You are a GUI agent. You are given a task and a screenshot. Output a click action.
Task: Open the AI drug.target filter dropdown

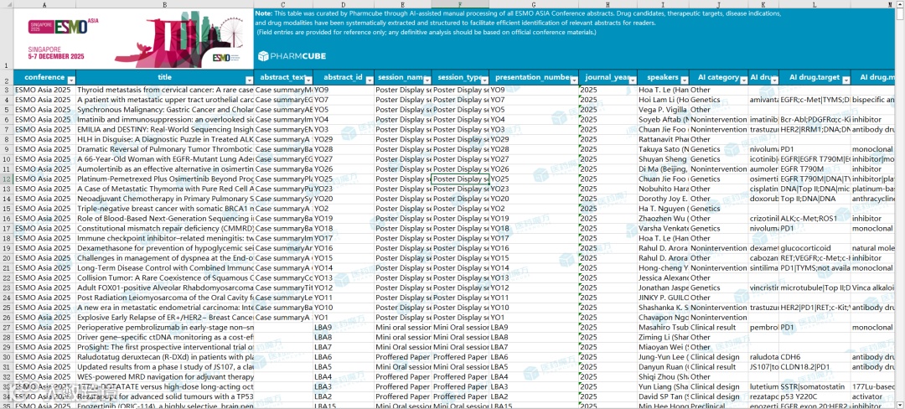846,80
